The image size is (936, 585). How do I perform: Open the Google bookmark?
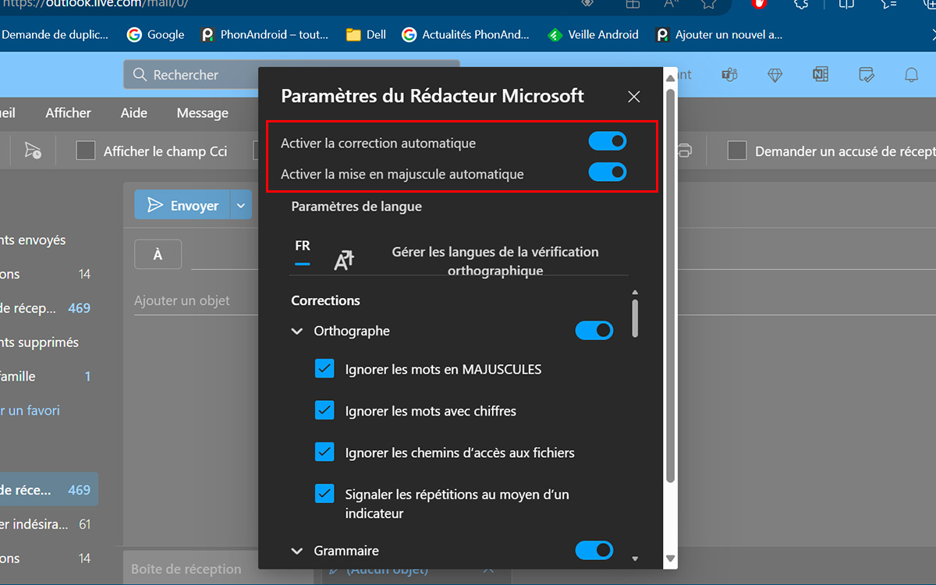point(155,34)
